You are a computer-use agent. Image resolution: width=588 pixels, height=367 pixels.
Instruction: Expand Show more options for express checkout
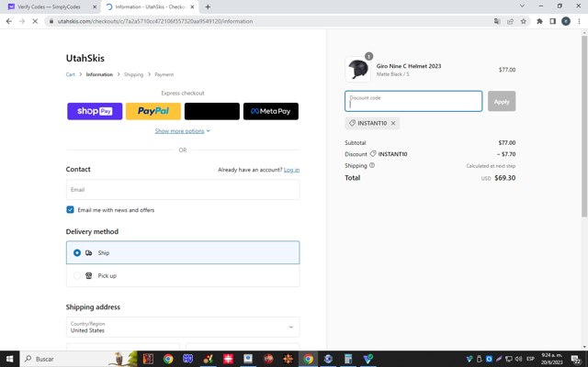click(x=183, y=130)
